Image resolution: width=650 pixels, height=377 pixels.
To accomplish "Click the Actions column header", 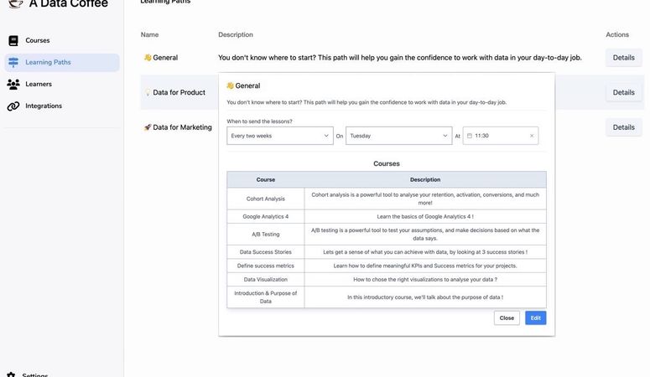I will pyautogui.click(x=617, y=35).
